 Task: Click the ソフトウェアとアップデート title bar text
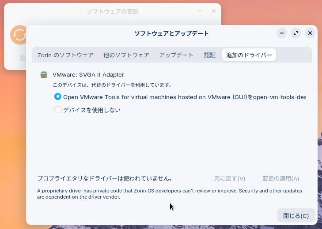pos(171,33)
